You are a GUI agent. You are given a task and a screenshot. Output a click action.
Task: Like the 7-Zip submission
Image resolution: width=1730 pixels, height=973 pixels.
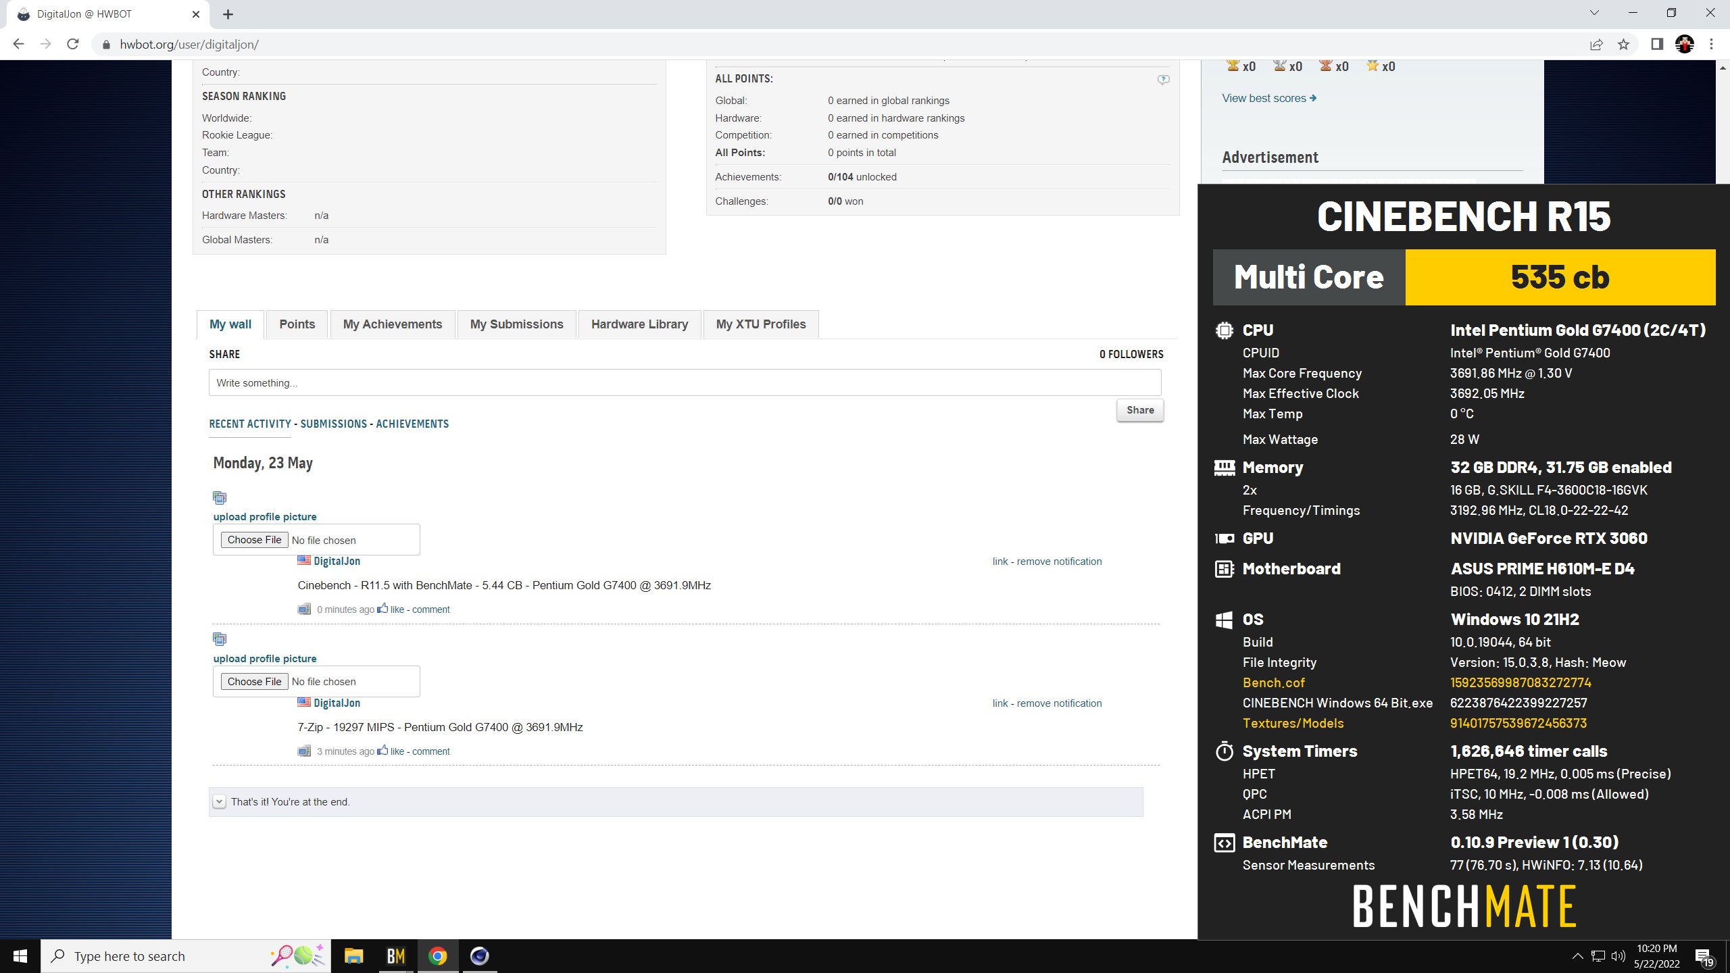point(391,751)
